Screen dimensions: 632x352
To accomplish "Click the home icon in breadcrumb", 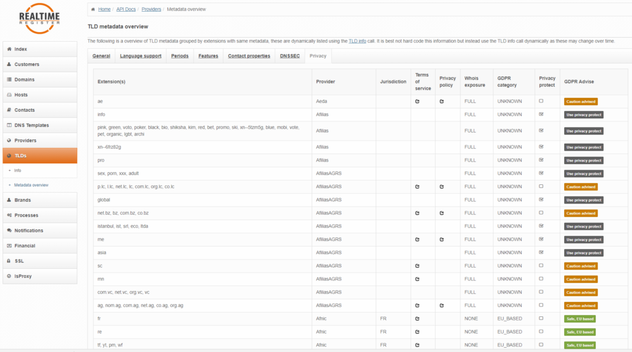I will click(93, 9).
